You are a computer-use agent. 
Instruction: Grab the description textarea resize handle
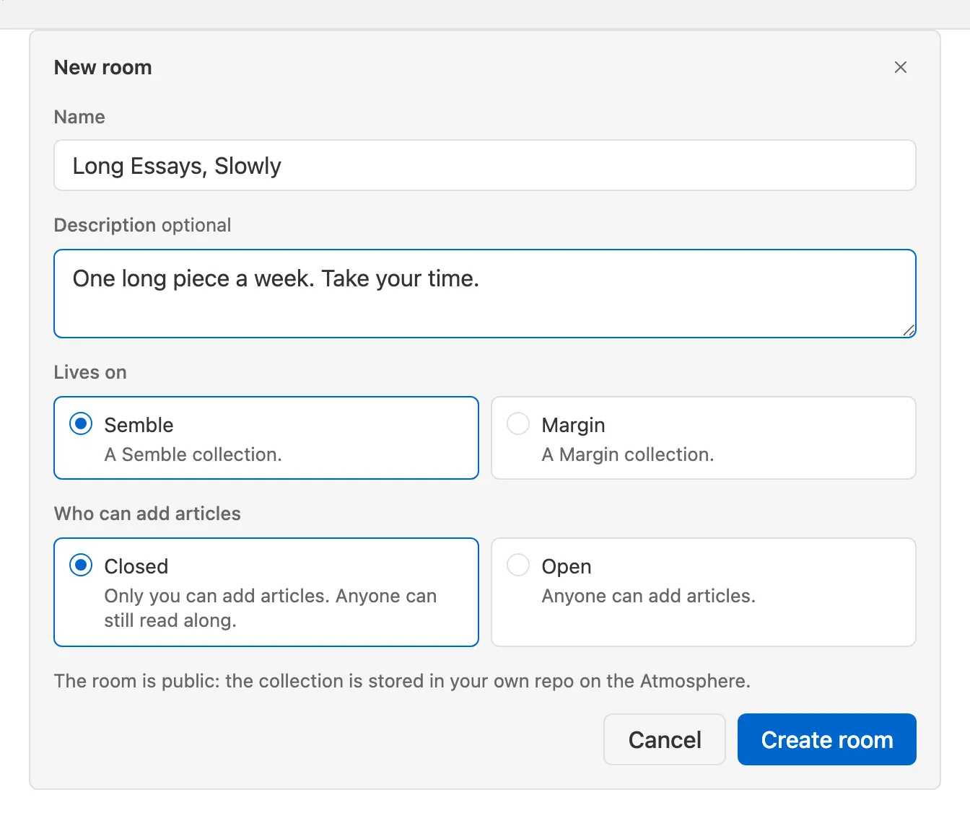909,330
